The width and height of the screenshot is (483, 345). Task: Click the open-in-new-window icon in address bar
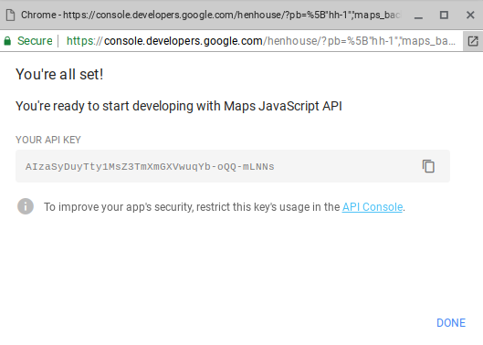click(473, 41)
